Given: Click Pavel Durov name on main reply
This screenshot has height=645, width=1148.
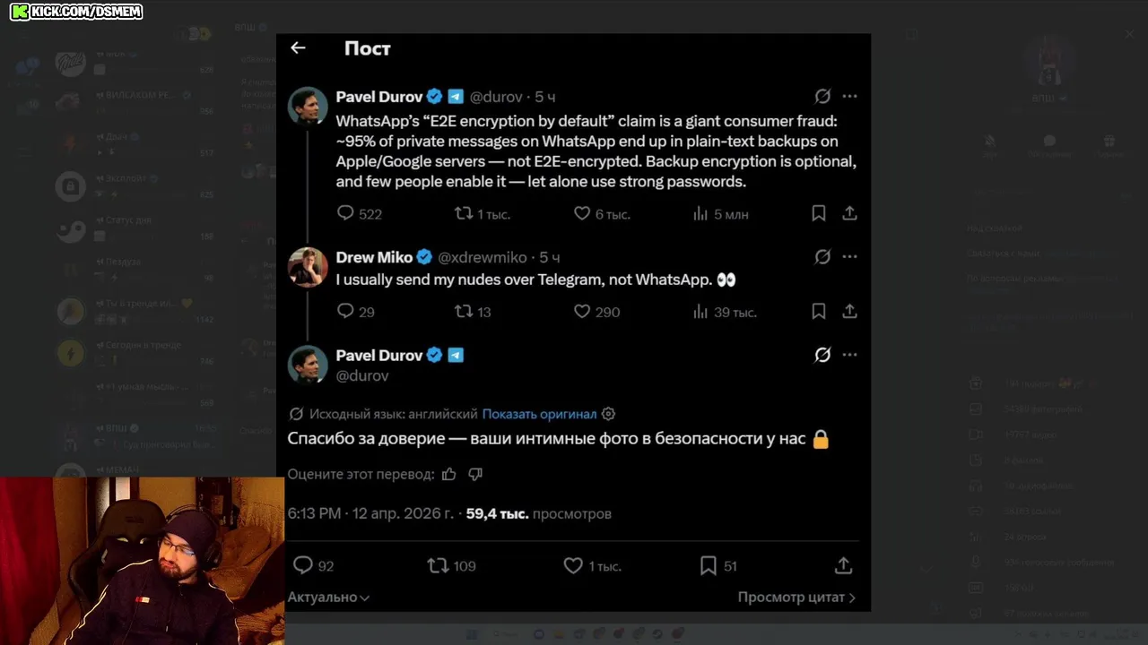Looking at the screenshot, I should coord(378,355).
